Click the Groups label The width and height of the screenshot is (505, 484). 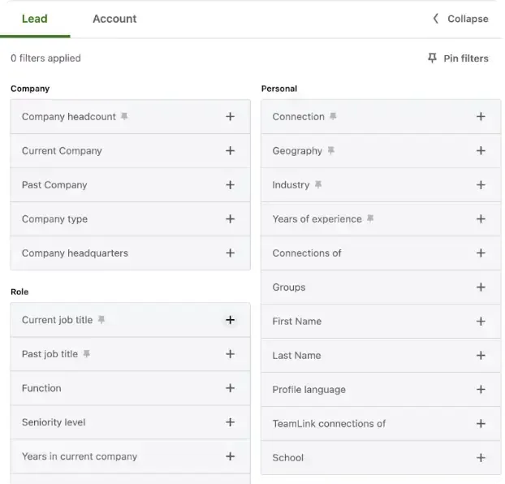tap(289, 287)
